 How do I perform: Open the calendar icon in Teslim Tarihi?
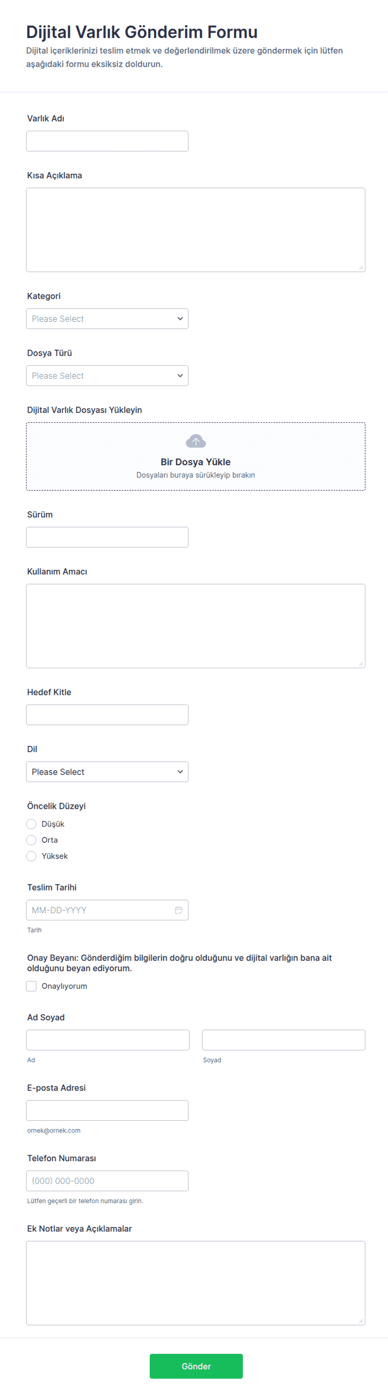click(x=179, y=910)
